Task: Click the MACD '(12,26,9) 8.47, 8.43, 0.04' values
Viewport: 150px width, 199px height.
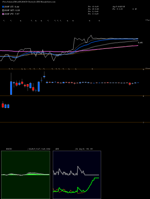Action: [39, 149]
